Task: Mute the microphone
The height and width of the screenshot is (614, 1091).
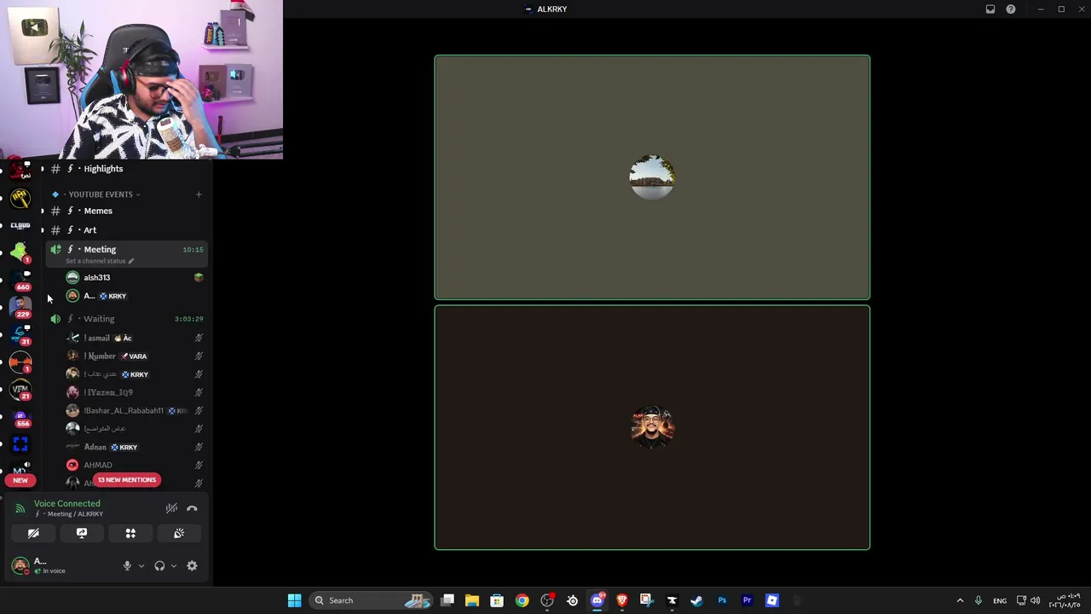Action: (x=127, y=565)
